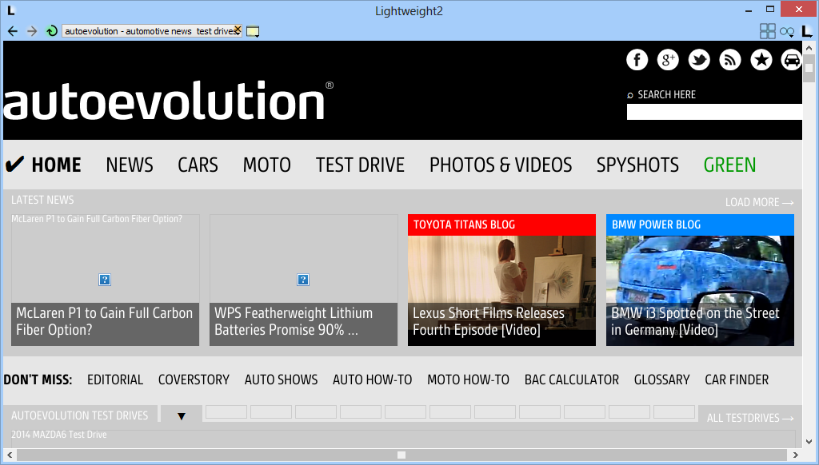The image size is (819, 465).
Task: Open the RSS feed icon
Action: tap(729, 60)
